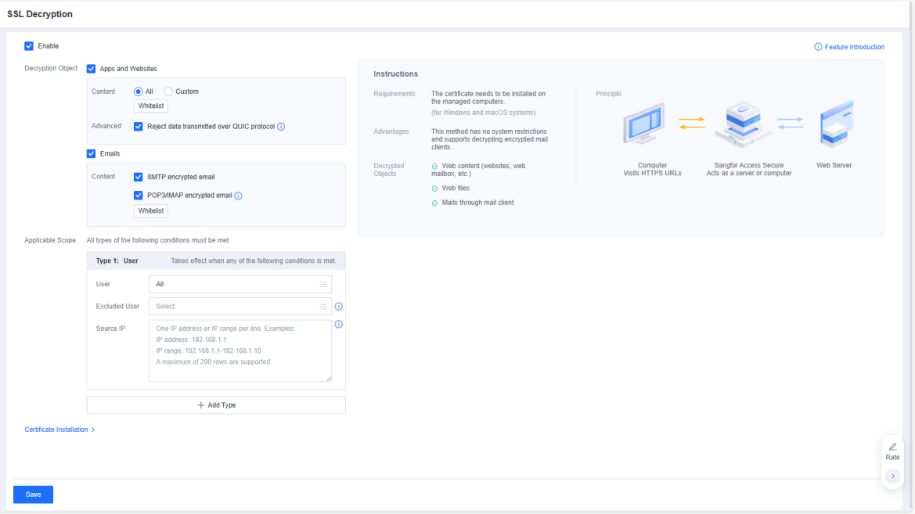Open the User dropdown showing All
This screenshot has width=915, height=514.
[x=240, y=284]
